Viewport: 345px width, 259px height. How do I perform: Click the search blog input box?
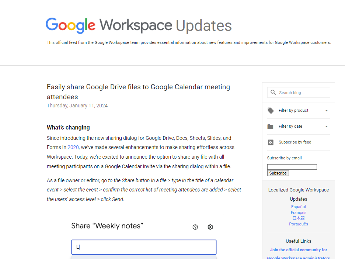coord(302,92)
